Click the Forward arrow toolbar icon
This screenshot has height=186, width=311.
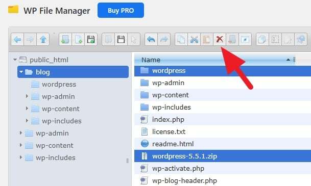[x=30, y=39]
